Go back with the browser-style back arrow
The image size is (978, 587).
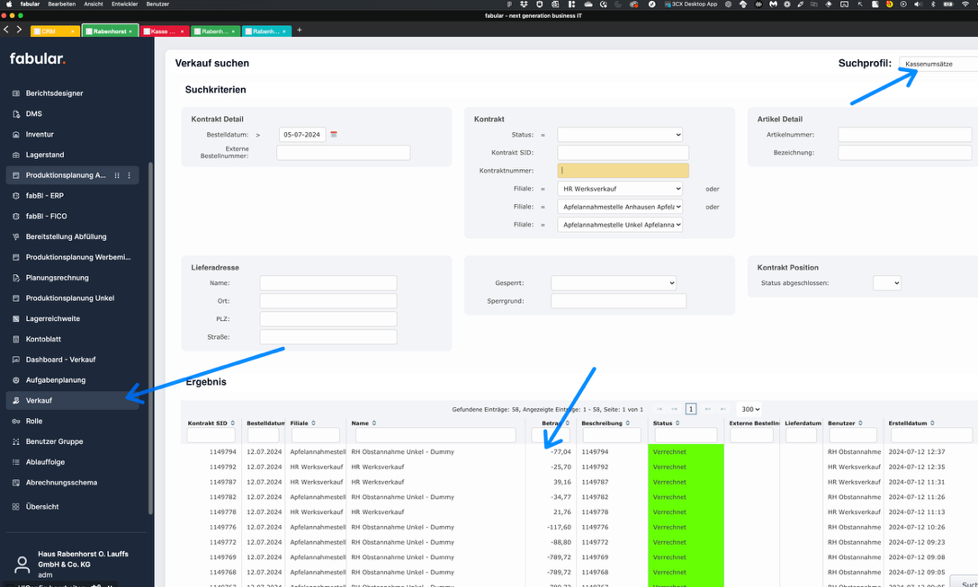6,31
